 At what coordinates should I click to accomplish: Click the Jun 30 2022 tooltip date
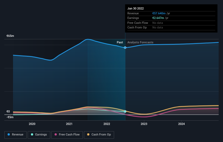coord(136,8)
